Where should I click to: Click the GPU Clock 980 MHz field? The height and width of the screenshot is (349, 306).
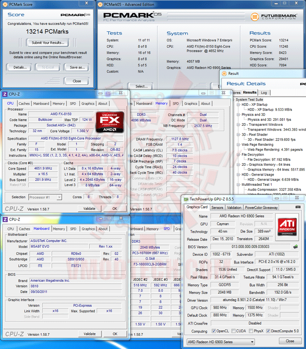click(220, 308)
